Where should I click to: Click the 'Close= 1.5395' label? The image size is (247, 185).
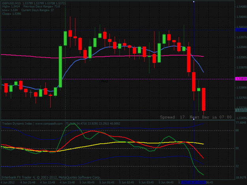pos(11,14)
